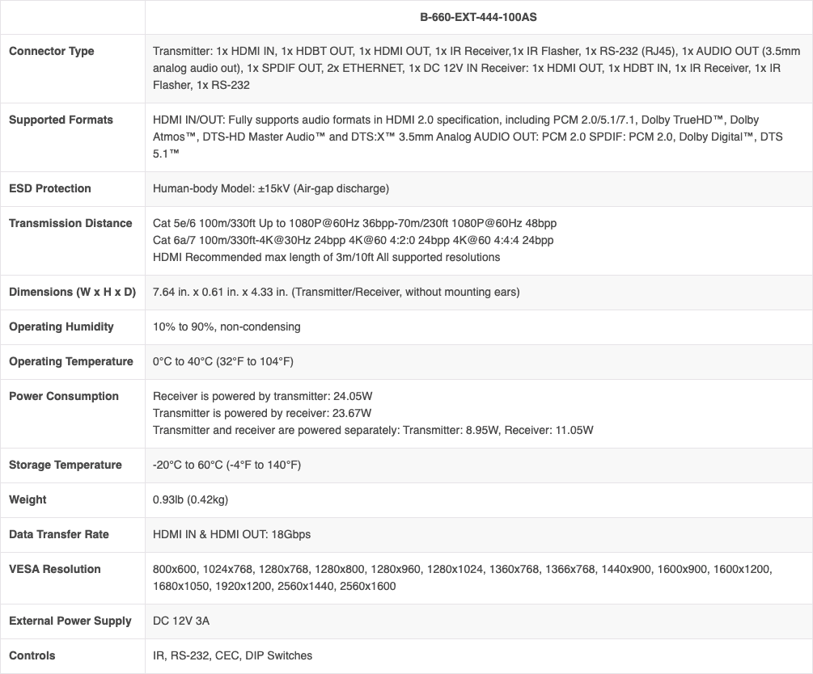Click the Supported Formats row label
The width and height of the screenshot is (813, 674).
[61, 120]
